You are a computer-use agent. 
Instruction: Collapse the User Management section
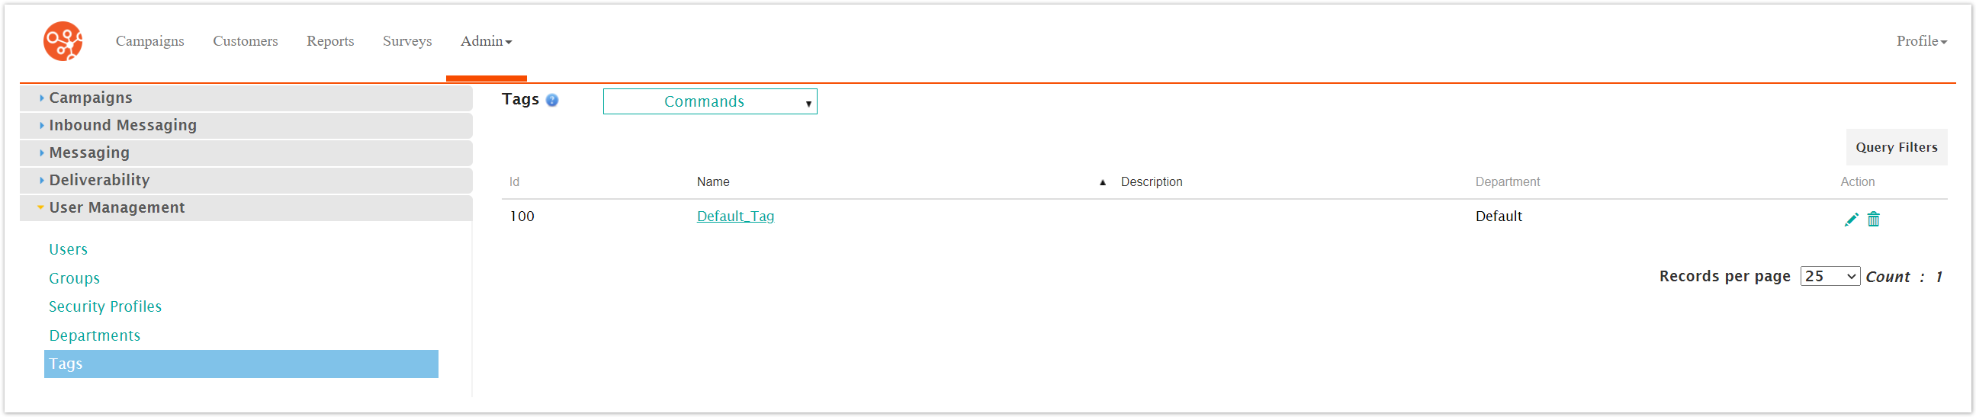click(117, 209)
